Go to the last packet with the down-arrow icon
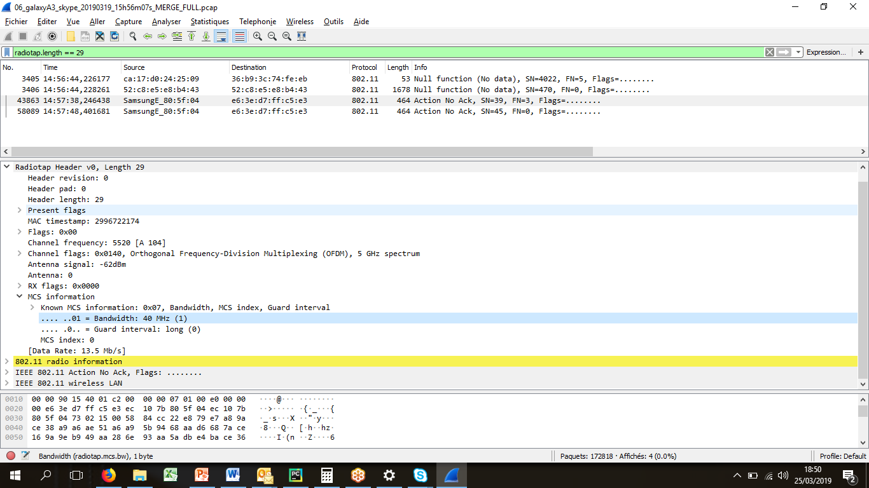The width and height of the screenshot is (869, 488). pyautogui.click(x=207, y=36)
